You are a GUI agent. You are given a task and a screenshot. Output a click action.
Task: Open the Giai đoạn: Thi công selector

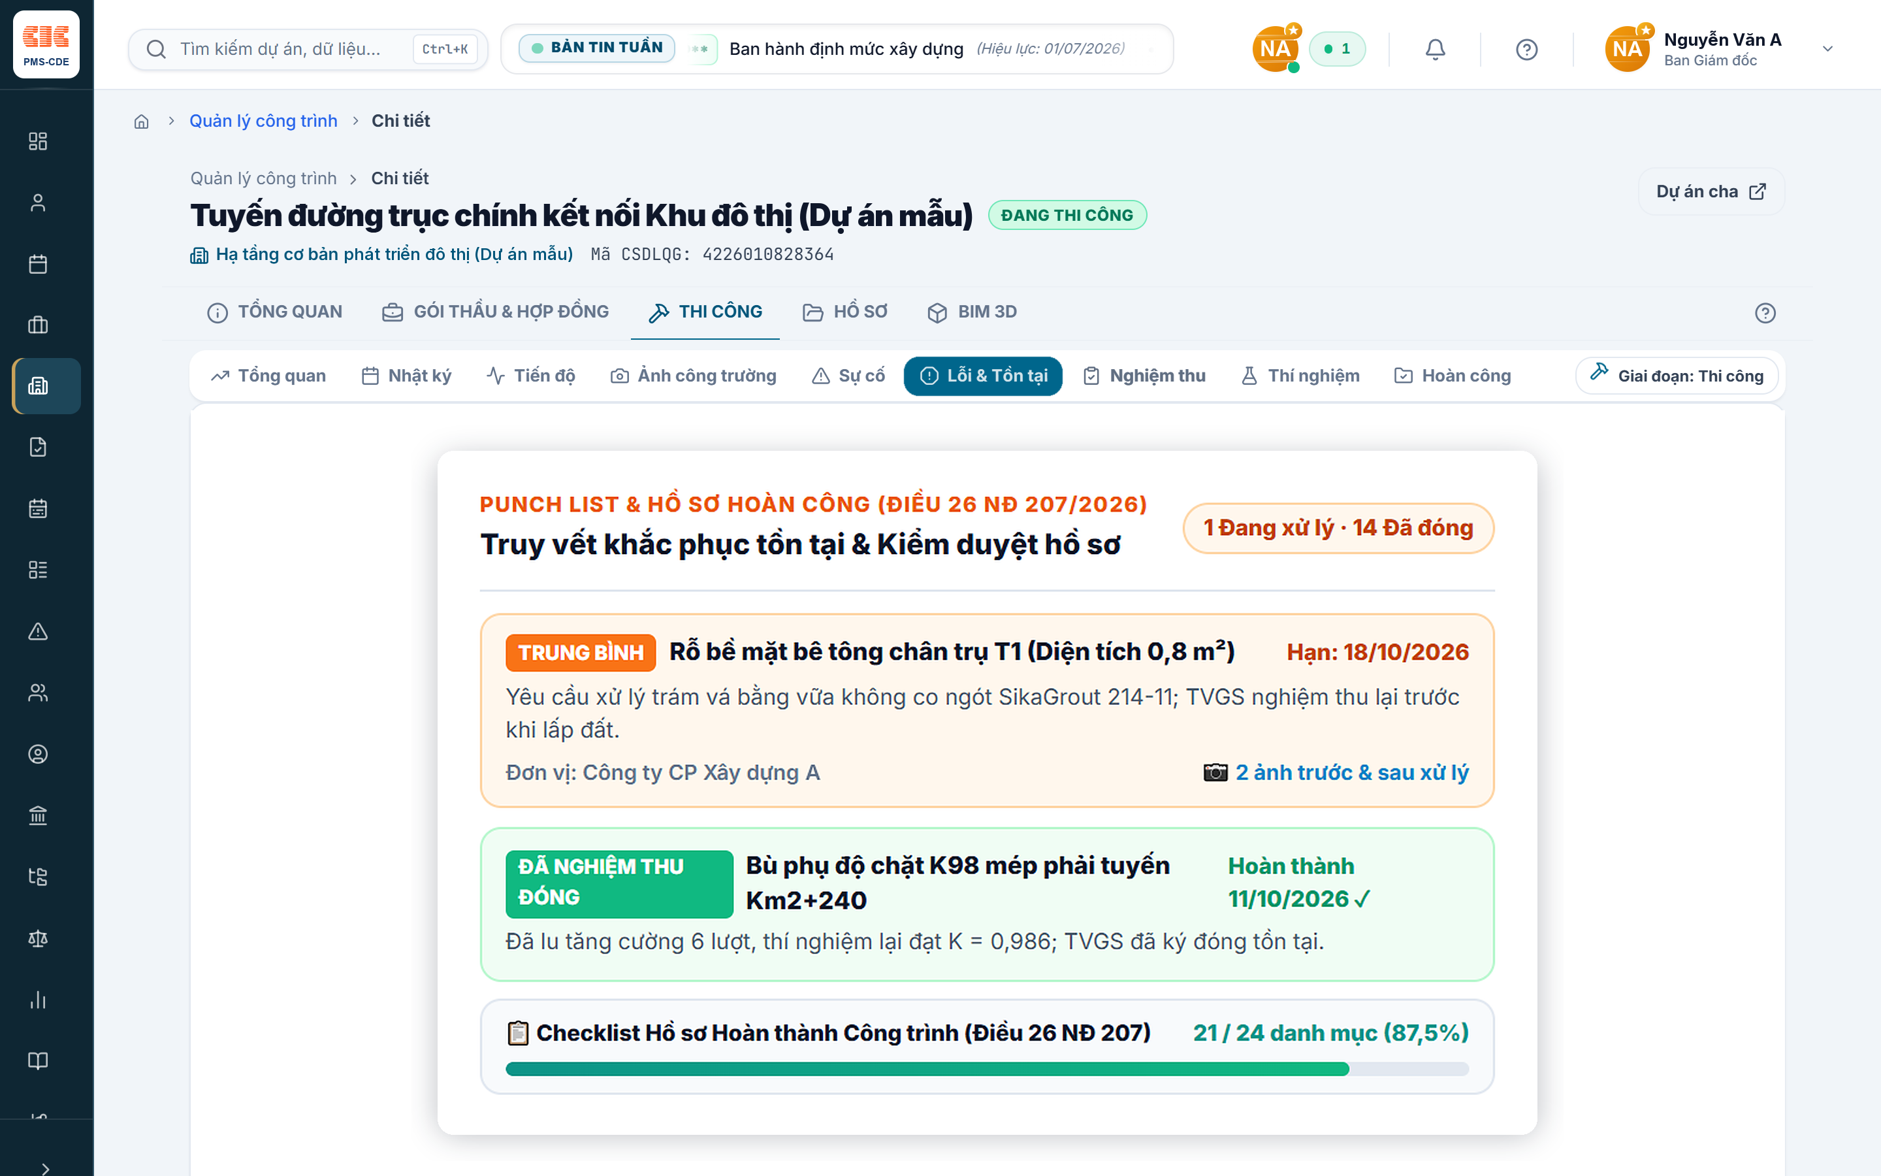(1677, 376)
